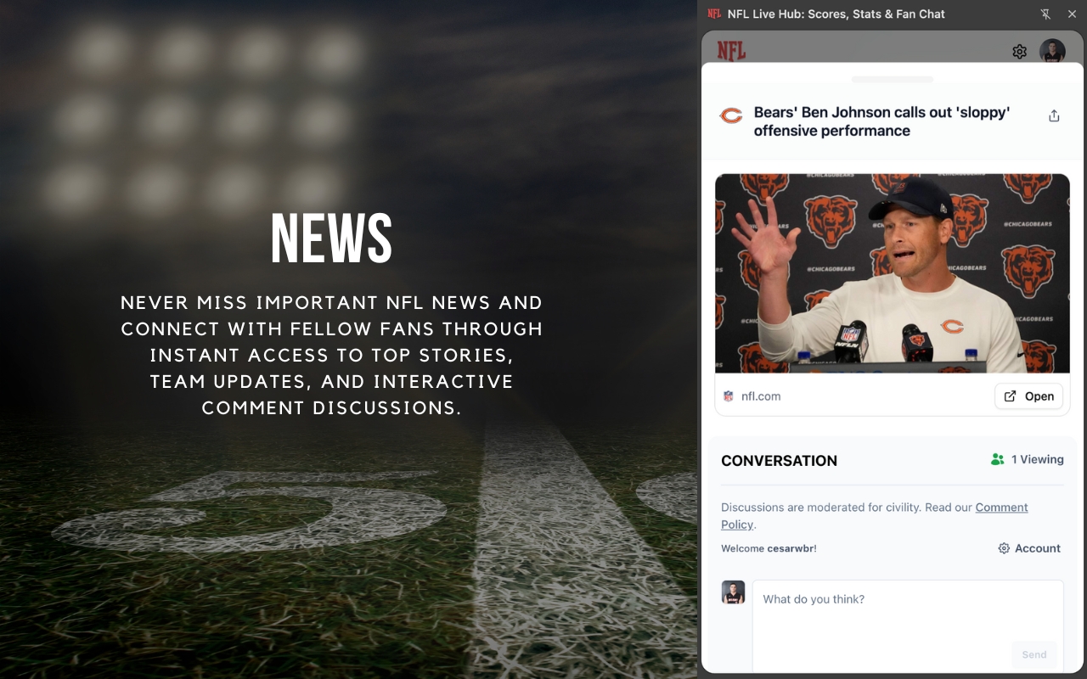Image resolution: width=1087 pixels, height=679 pixels.
Task: Close the NFL Live Hub side panel
Action: [1072, 14]
